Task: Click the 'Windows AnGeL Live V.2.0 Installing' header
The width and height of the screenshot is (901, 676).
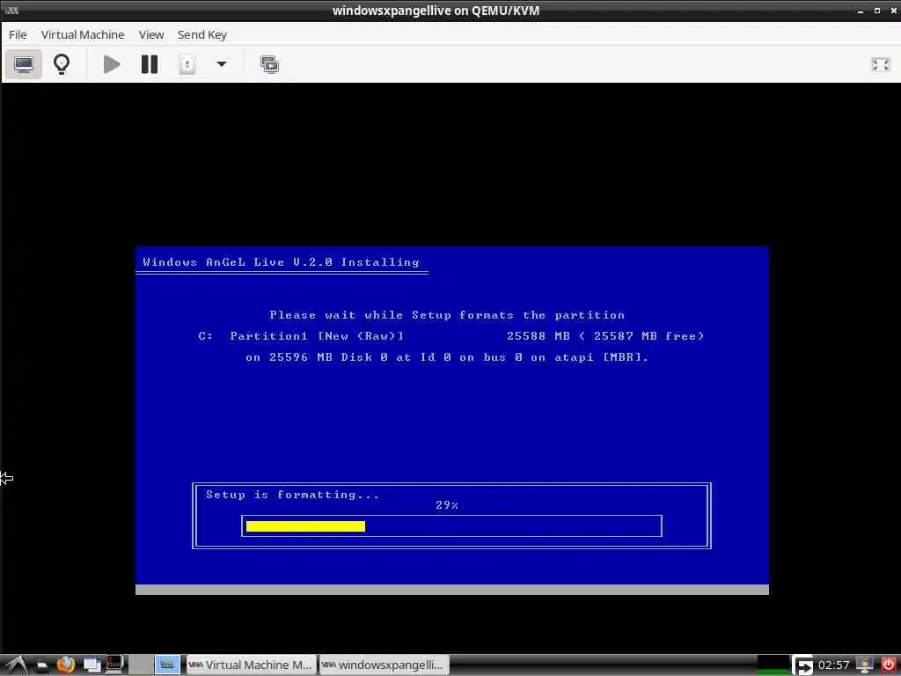Action: [x=281, y=262]
